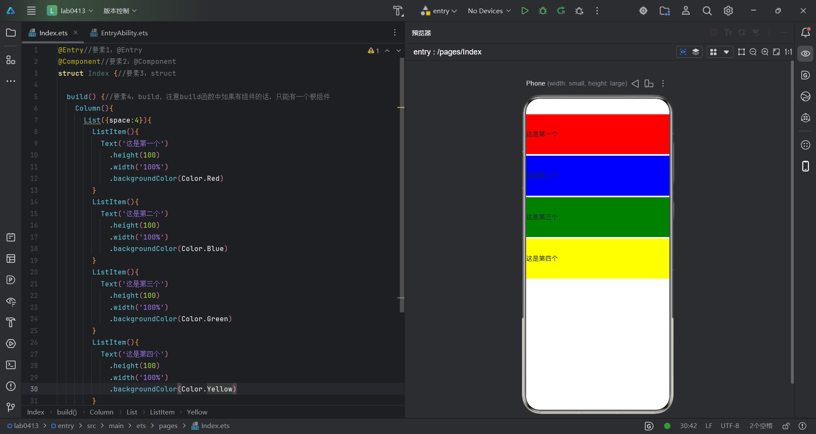Toggle the inspector eye-scan mode in previewer
Viewport: 816px width, 434px height.
pos(683,52)
